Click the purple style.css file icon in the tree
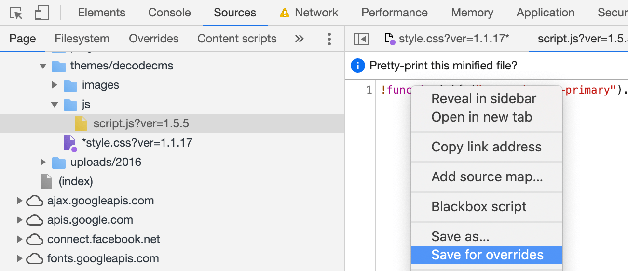628x271 pixels. point(70,143)
